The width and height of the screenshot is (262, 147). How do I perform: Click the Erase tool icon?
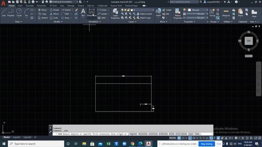[77, 10]
